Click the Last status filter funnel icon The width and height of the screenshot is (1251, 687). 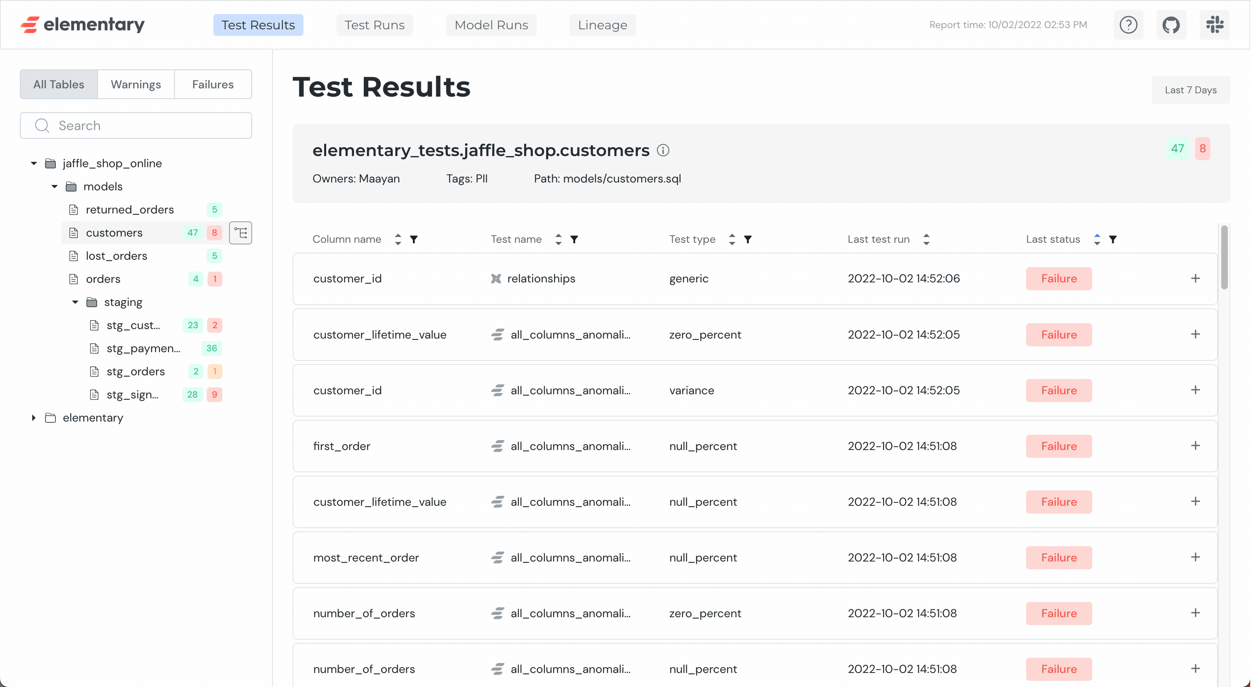[x=1113, y=239]
